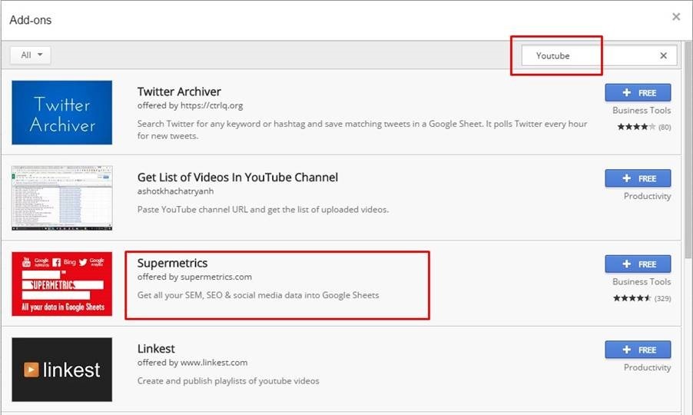Close the Add-ons dialog
The height and width of the screenshot is (415, 693).
pyautogui.click(x=676, y=17)
